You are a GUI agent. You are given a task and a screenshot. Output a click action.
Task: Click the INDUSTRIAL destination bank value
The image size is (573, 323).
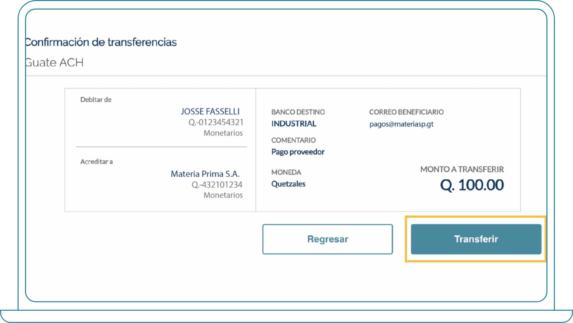click(x=294, y=123)
